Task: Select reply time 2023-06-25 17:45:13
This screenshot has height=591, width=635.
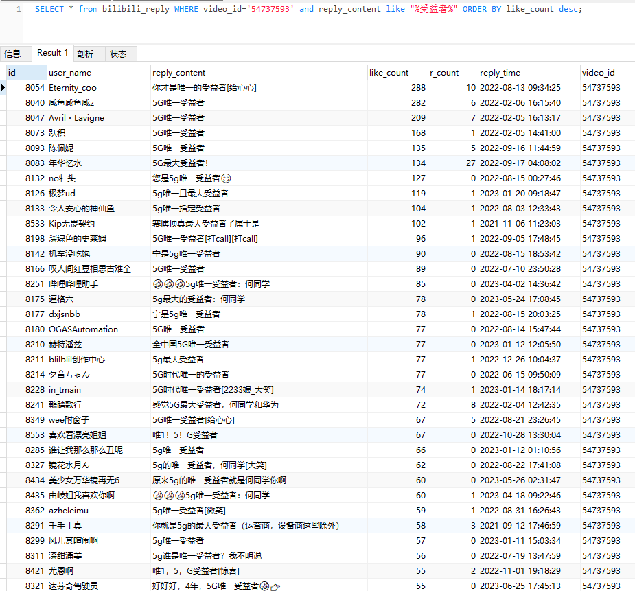Action: point(529,586)
